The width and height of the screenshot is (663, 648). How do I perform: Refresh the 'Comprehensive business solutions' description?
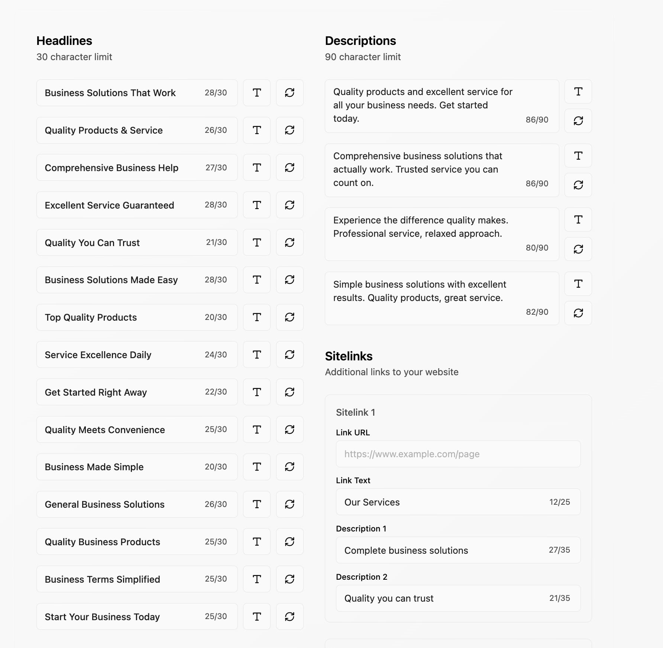578,185
